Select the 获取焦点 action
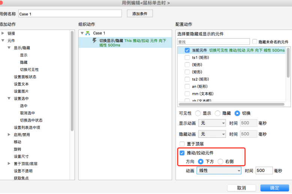The height and width of the screenshot is (194, 292). point(21,178)
